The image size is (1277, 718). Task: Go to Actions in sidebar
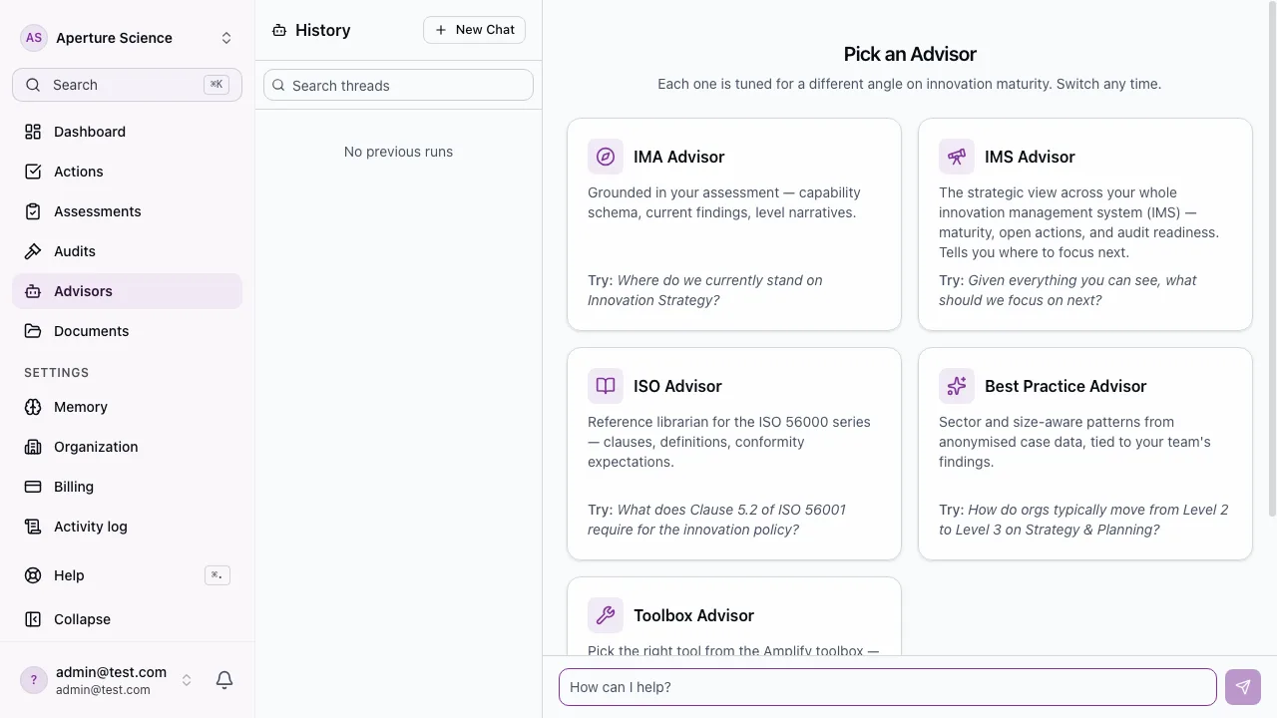click(x=127, y=172)
